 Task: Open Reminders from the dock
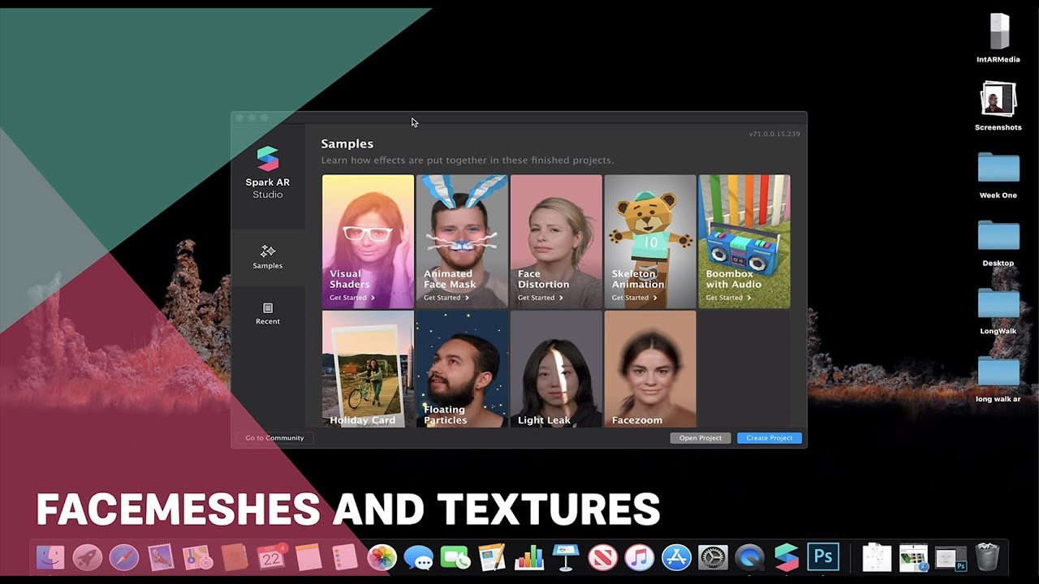pos(345,557)
